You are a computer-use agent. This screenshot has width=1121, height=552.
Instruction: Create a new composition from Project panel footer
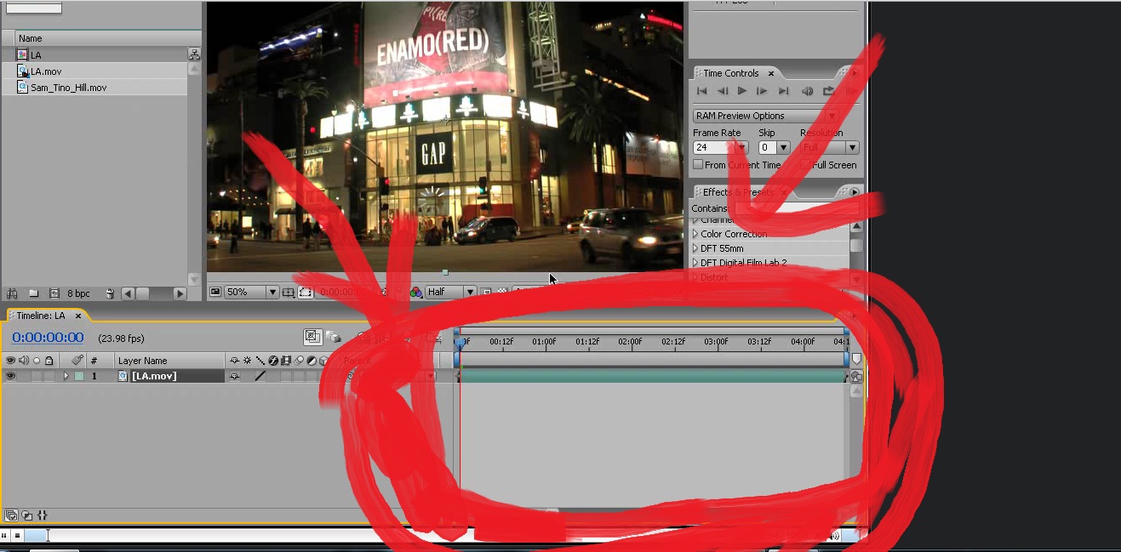coord(54,293)
